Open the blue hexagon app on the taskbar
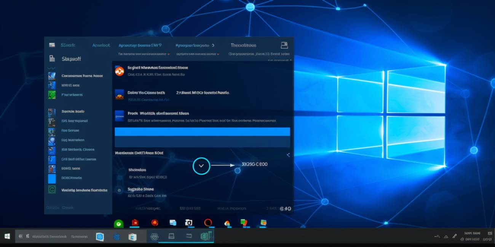495x247 pixels. tap(100, 237)
